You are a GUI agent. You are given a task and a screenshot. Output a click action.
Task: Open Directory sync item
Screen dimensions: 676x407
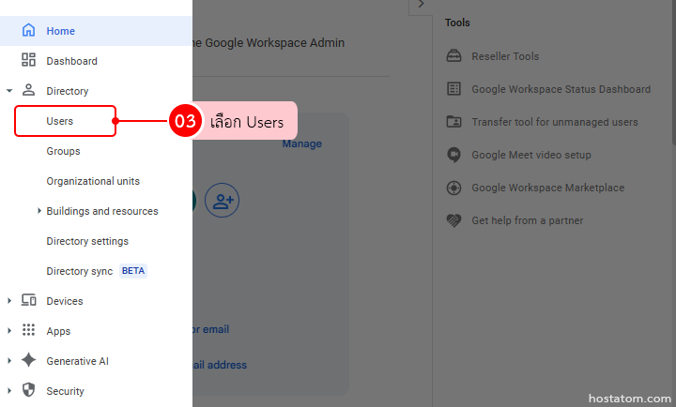(79, 271)
